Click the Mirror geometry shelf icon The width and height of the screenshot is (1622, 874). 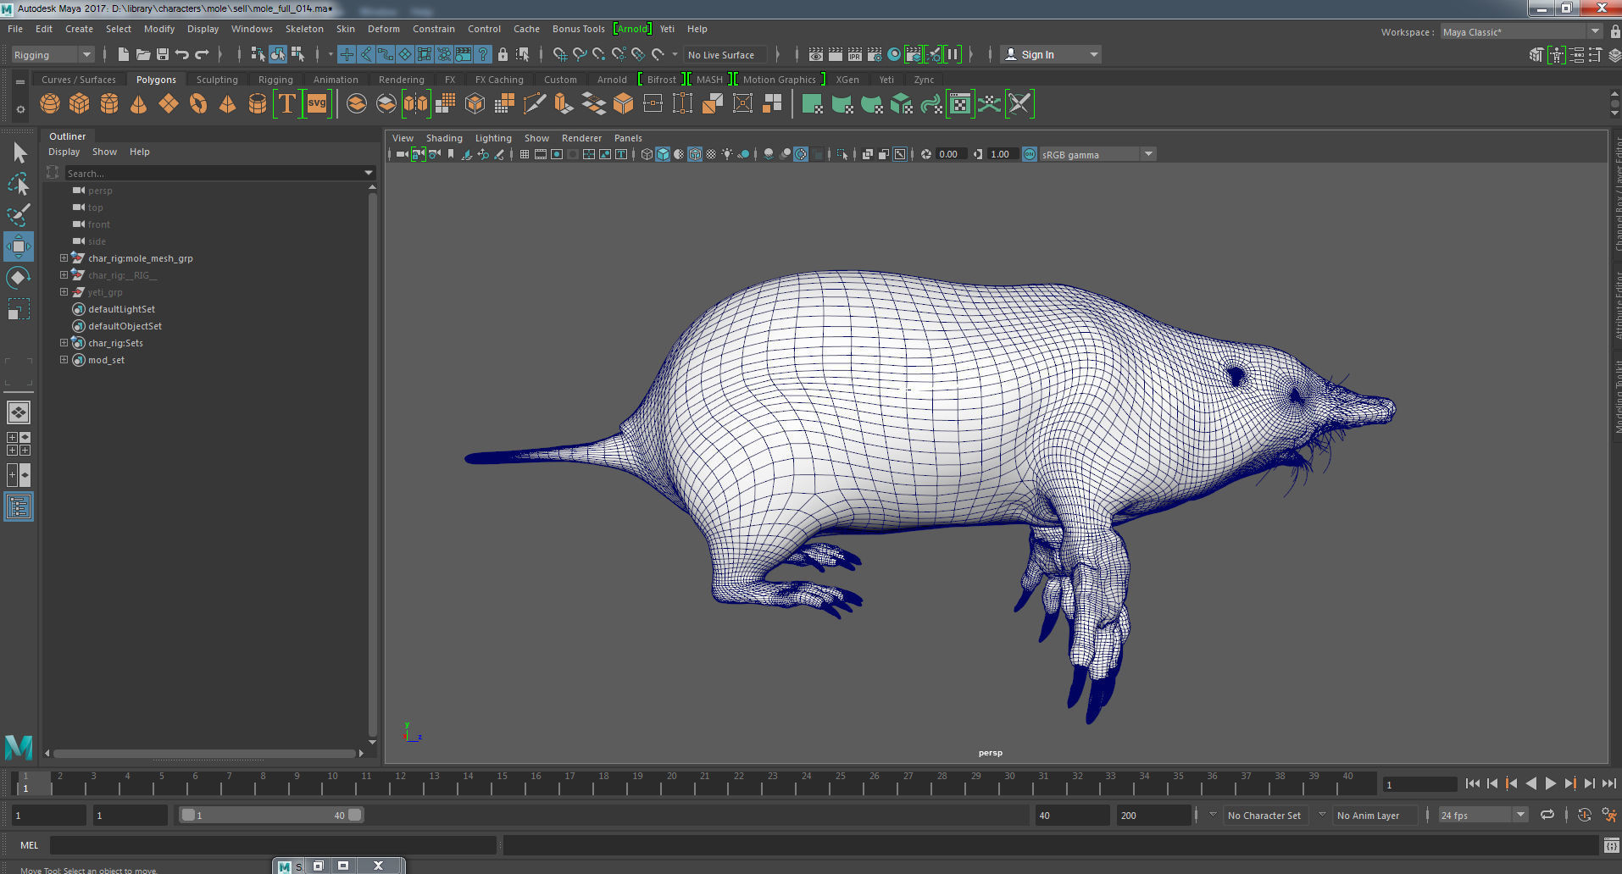click(x=416, y=103)
